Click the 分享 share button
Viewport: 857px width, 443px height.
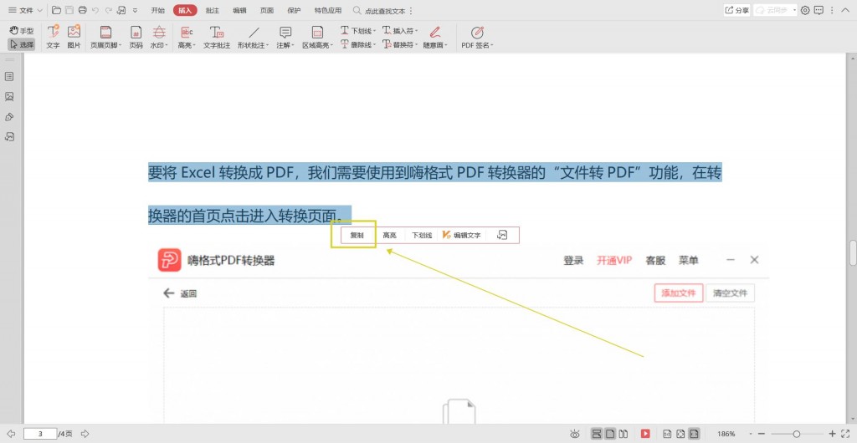point(736,10)
